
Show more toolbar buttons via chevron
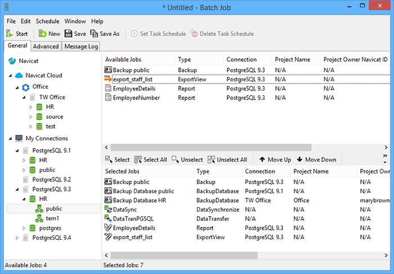[x=385, y=156]
